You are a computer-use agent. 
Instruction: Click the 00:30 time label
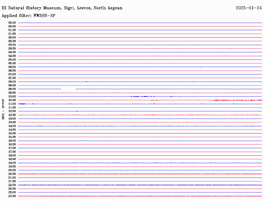(x=12, y=27)
